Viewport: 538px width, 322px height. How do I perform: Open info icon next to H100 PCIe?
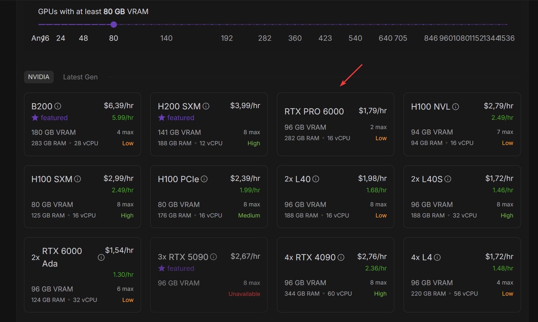(204, 179)
